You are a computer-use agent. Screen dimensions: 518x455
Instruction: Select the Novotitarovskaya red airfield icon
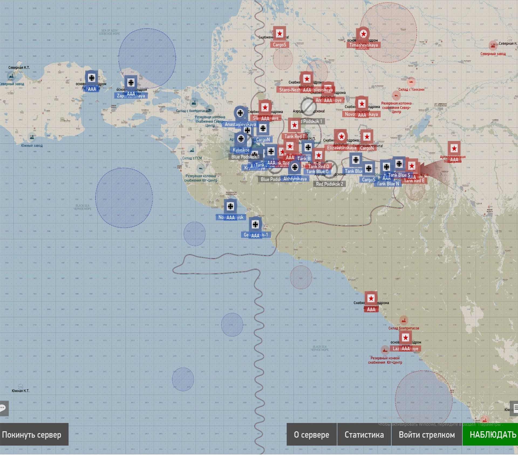[x=362, y=104]
